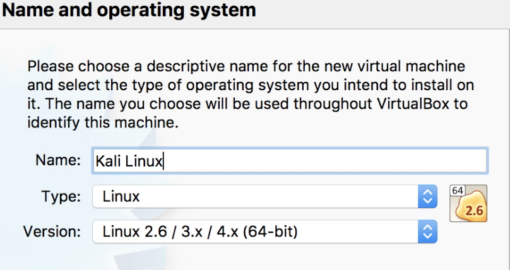This screenshot has width=510, height=270.
Task: Open the Type dropdown showing Linux
Action: pos(264,197)
